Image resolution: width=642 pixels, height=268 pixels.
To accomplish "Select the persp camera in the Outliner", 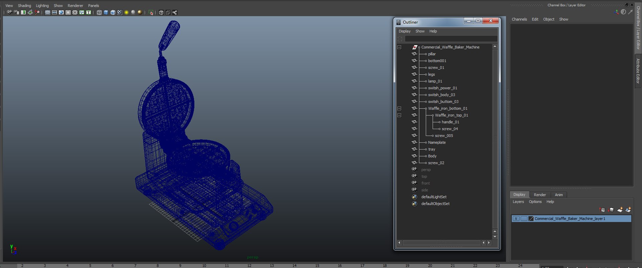I will [426, 170].
